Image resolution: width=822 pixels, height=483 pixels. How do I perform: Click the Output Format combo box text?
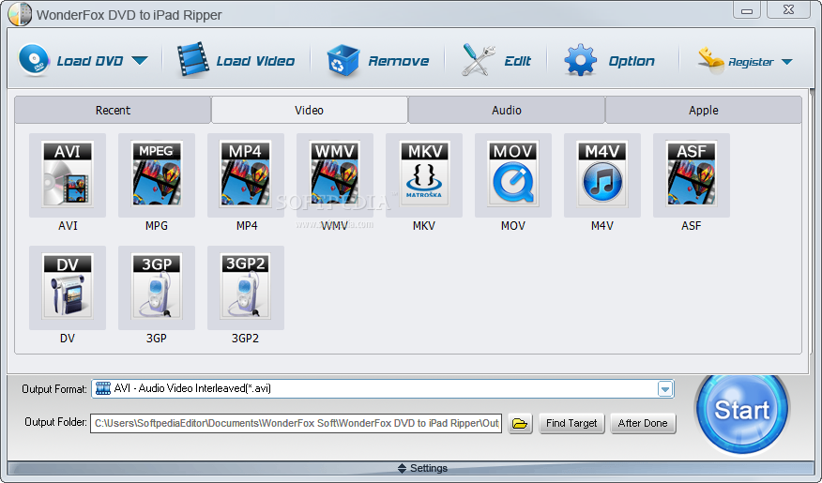pos(192,388)
